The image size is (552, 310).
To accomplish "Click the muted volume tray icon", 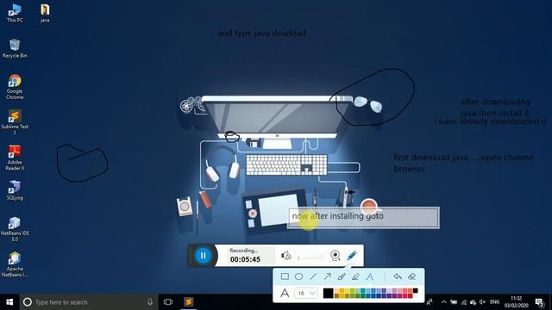I will pyautogui.click(x=483, y=302).
